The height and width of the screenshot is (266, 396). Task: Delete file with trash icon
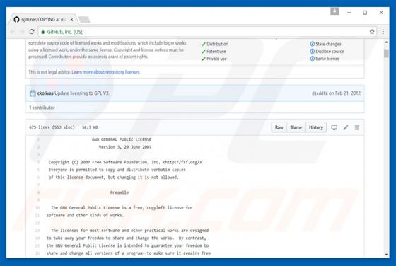click(356, 127)
